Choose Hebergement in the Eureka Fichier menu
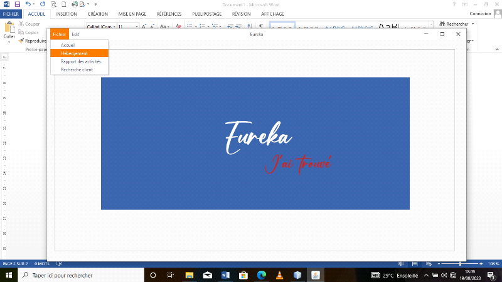Image resolution: width=502 pixels, height=282 pixels. tap(80, 53)
